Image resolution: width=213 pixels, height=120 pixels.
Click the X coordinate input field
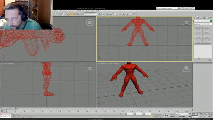pos(130,114)
